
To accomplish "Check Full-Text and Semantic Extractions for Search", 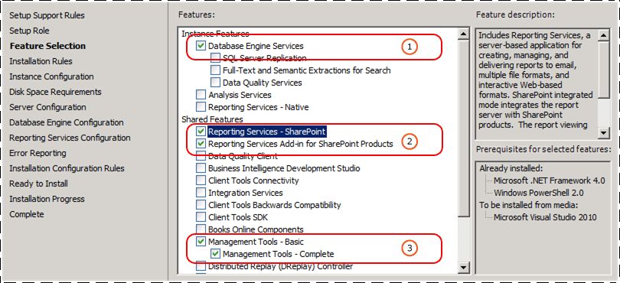I will pyautogui.click(x=215, y=70).
